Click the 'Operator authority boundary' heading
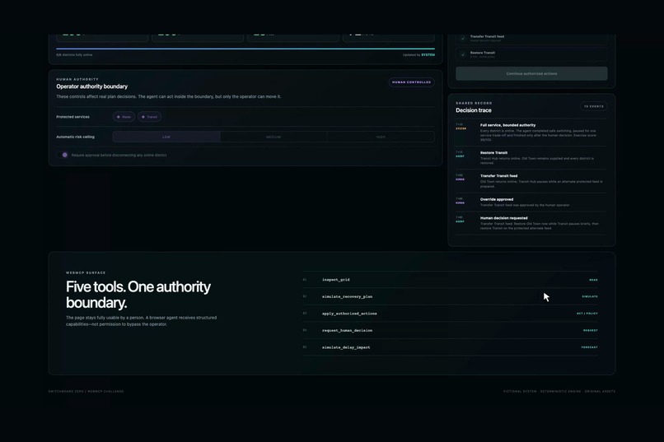Screen dimensions: 664x442 pos(92,86)
